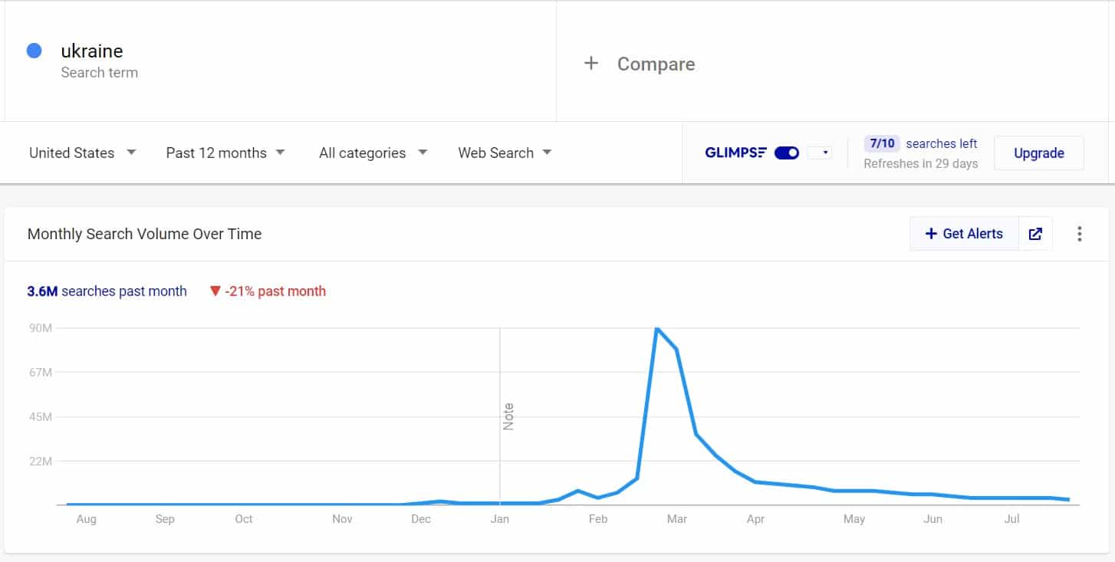This screenshot has height=562, width=1115.
Task: Click the blue ukraine term dot
Action: point(34,51)
